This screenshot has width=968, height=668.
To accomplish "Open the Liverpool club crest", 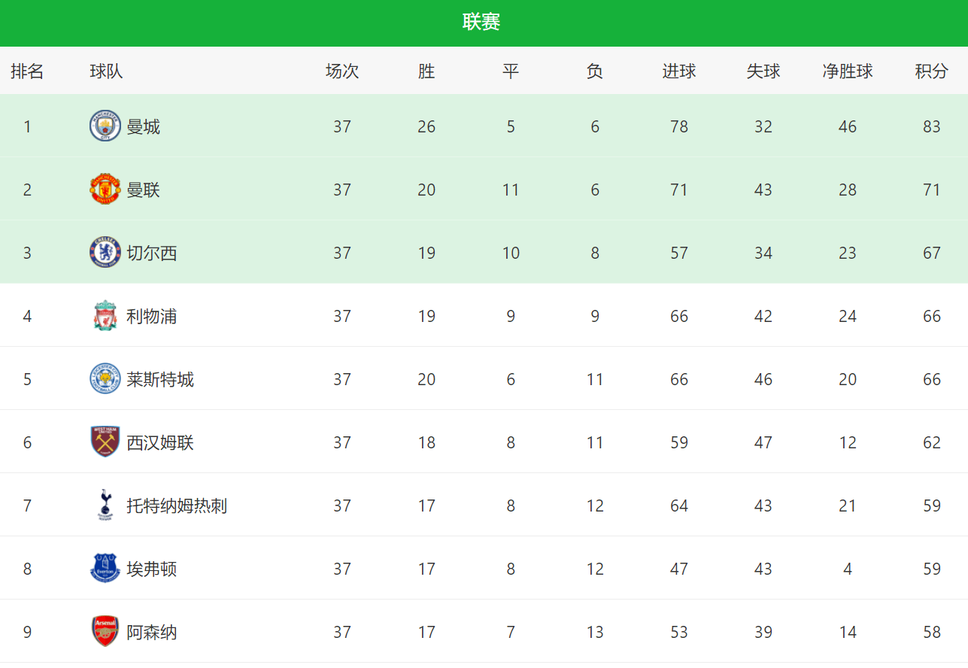I will [105, 315].
